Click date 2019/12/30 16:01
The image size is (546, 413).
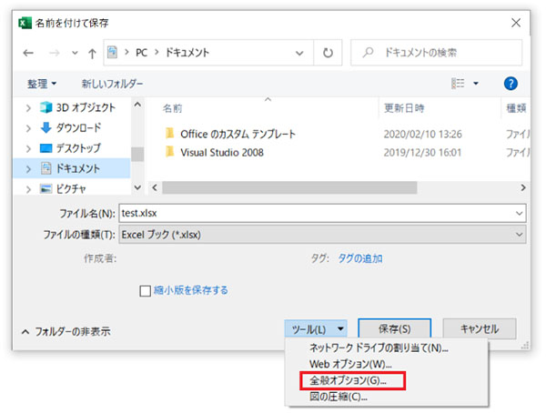tap(422, 153)
